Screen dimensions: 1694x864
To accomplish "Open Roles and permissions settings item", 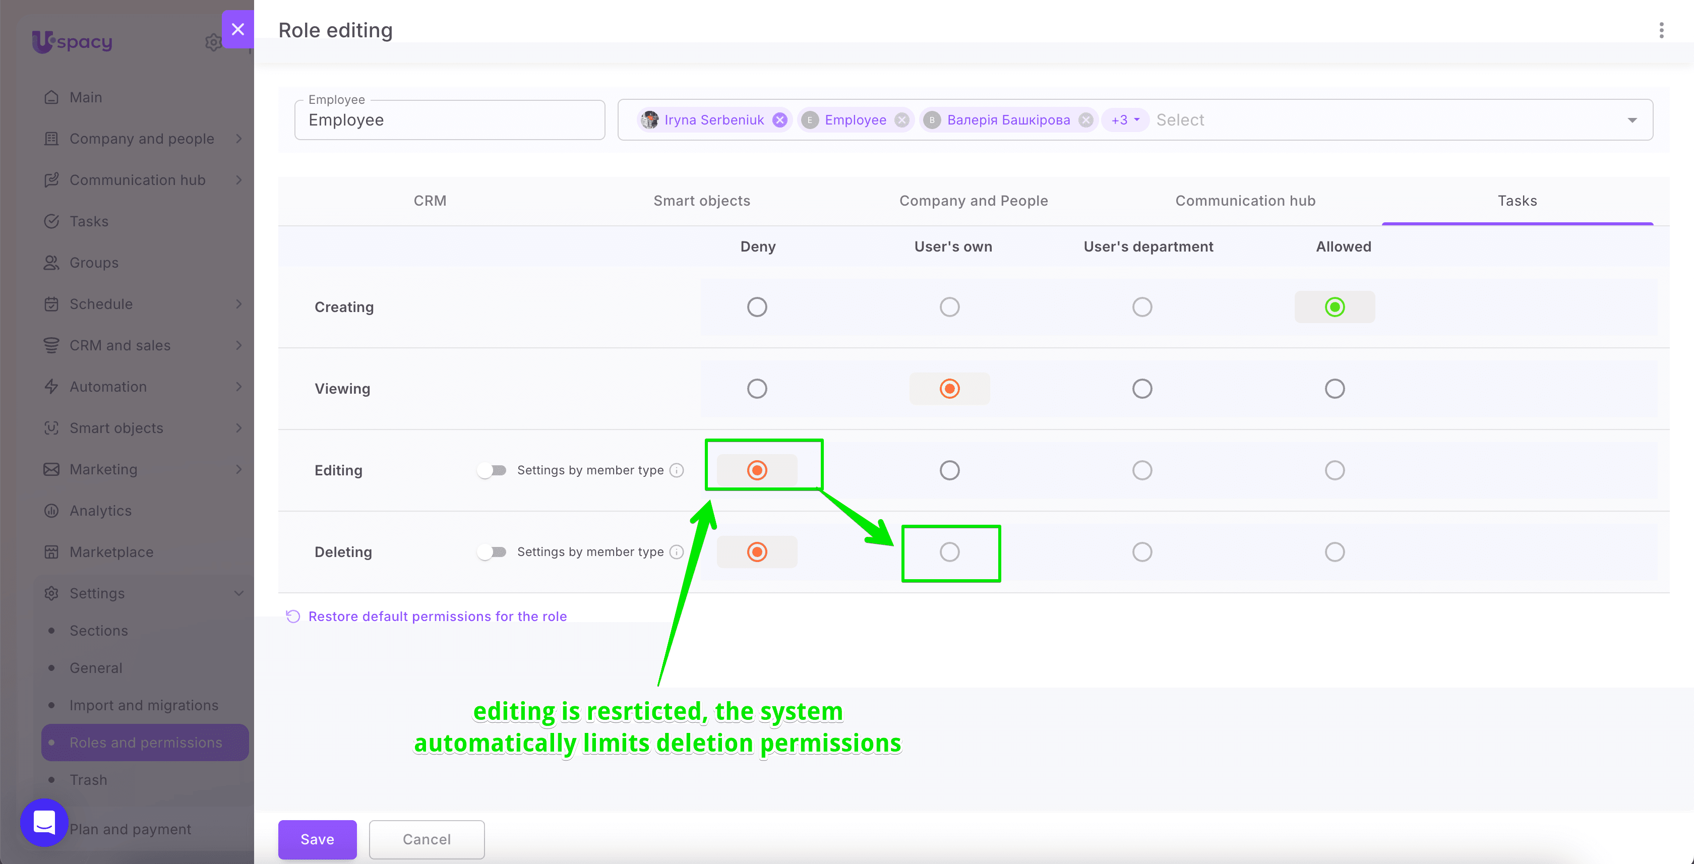I will (x=145, y=743).
